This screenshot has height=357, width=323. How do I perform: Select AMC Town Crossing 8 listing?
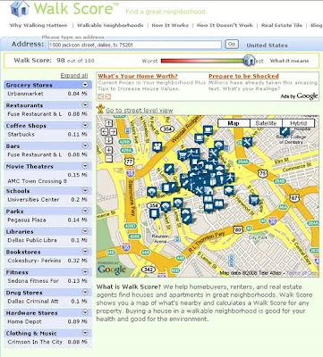click(x=38, y=181)
